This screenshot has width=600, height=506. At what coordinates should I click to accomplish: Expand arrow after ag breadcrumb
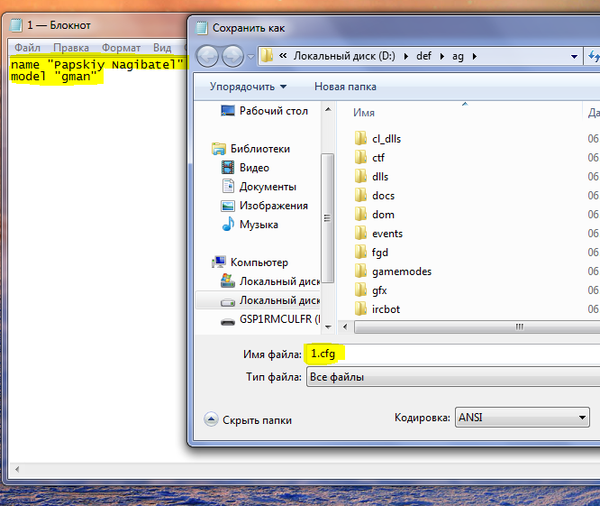[x=475, y=56]
